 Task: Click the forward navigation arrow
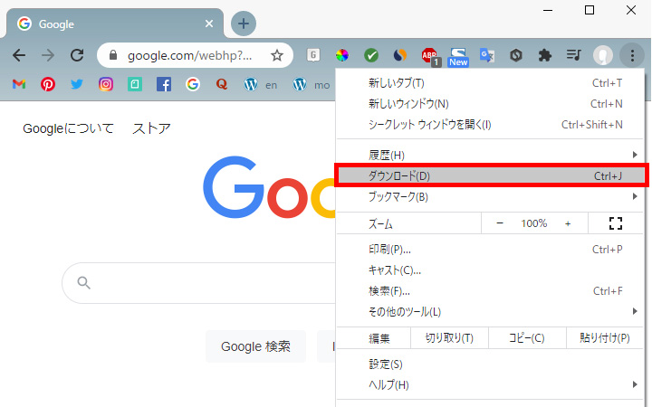point(48,55)
